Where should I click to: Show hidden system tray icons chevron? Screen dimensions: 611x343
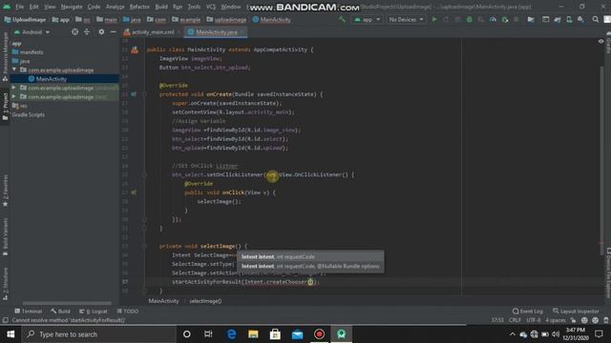tap(513, 334)
